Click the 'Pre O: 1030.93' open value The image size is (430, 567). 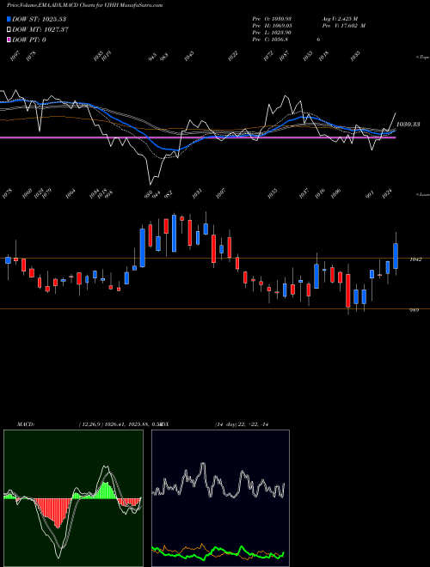(272, 19)
